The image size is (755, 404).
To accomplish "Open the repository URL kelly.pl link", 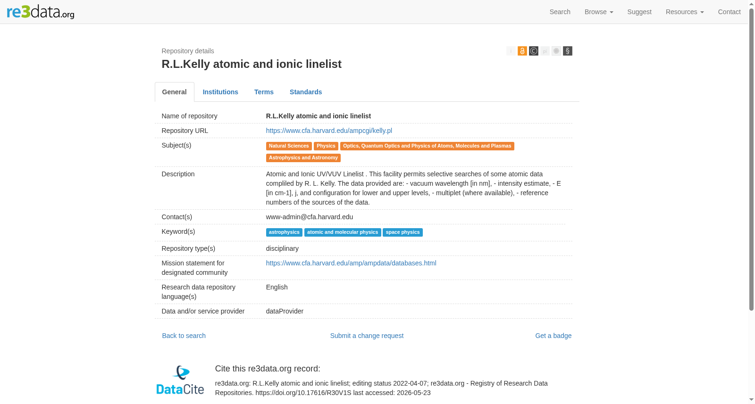I will pos(329,131).
